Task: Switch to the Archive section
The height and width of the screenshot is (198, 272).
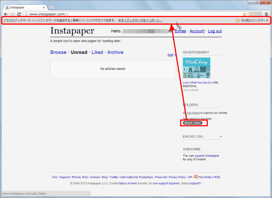Action: tap(115, 52)
